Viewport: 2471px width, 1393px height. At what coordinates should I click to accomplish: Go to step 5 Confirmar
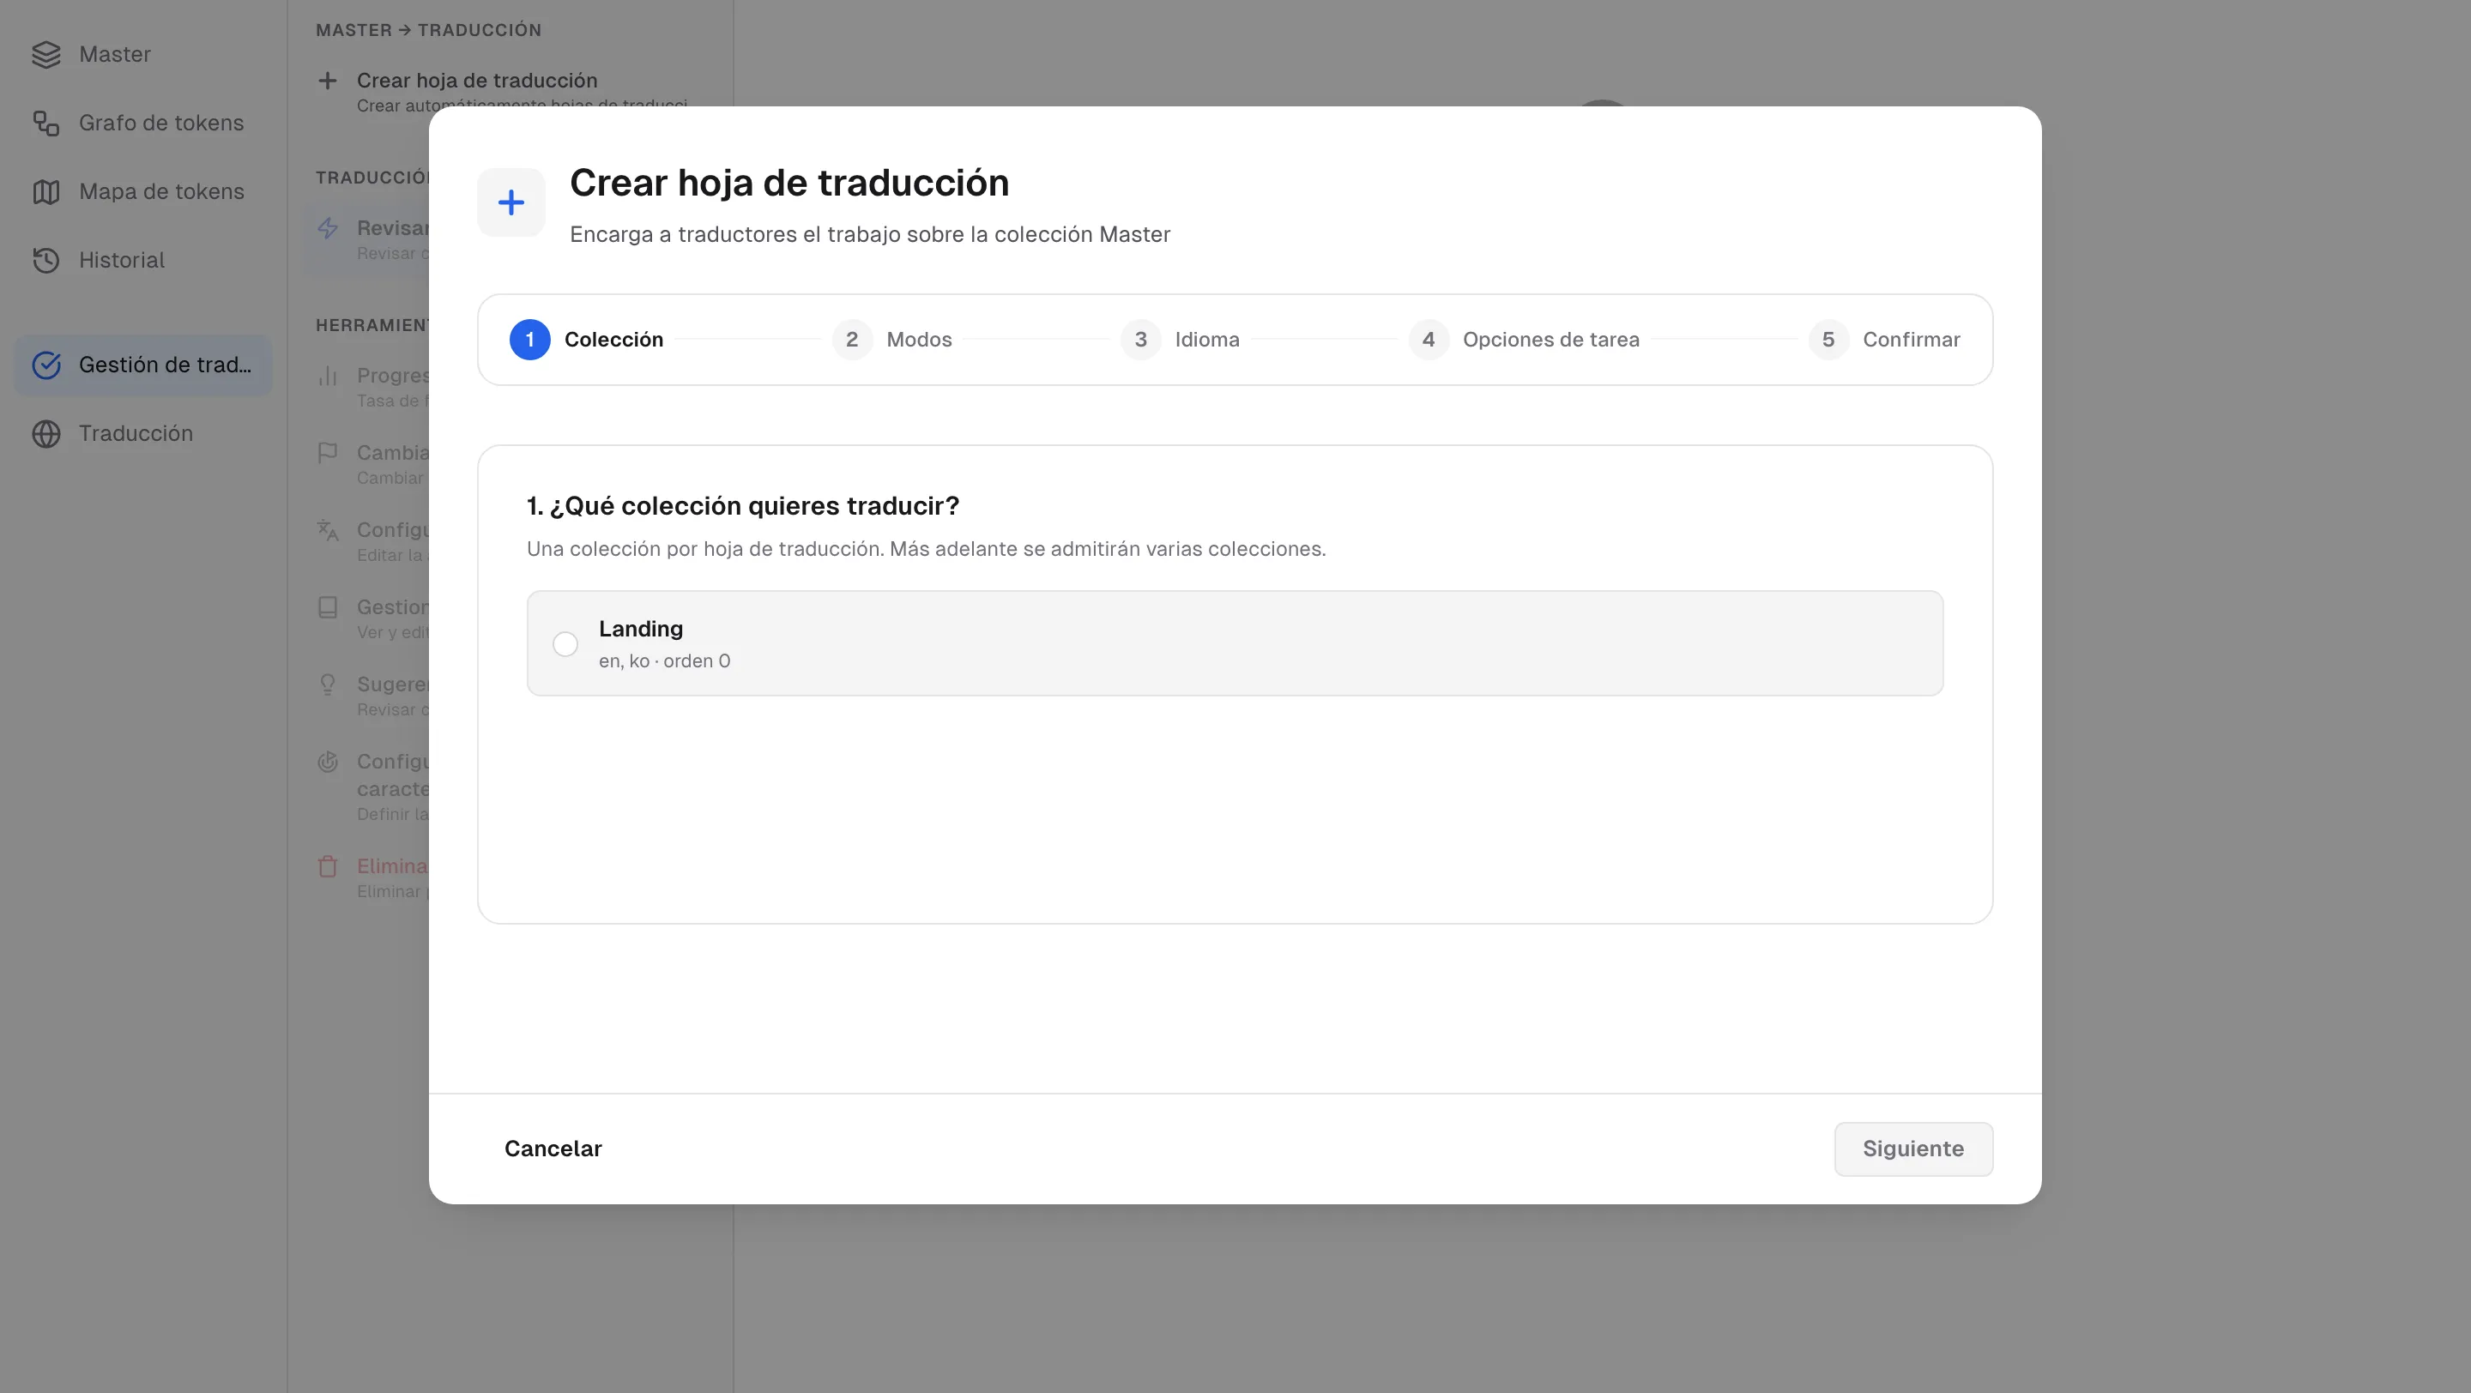click(1884, 340)
